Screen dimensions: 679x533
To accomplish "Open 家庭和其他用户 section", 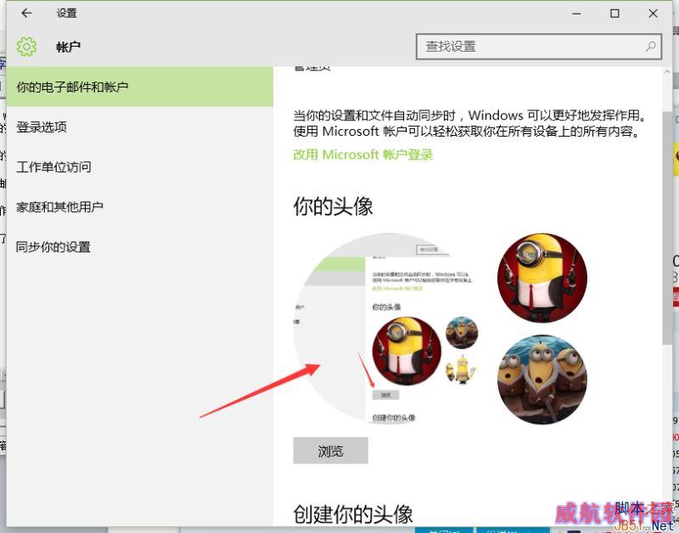I will (140, 207).
